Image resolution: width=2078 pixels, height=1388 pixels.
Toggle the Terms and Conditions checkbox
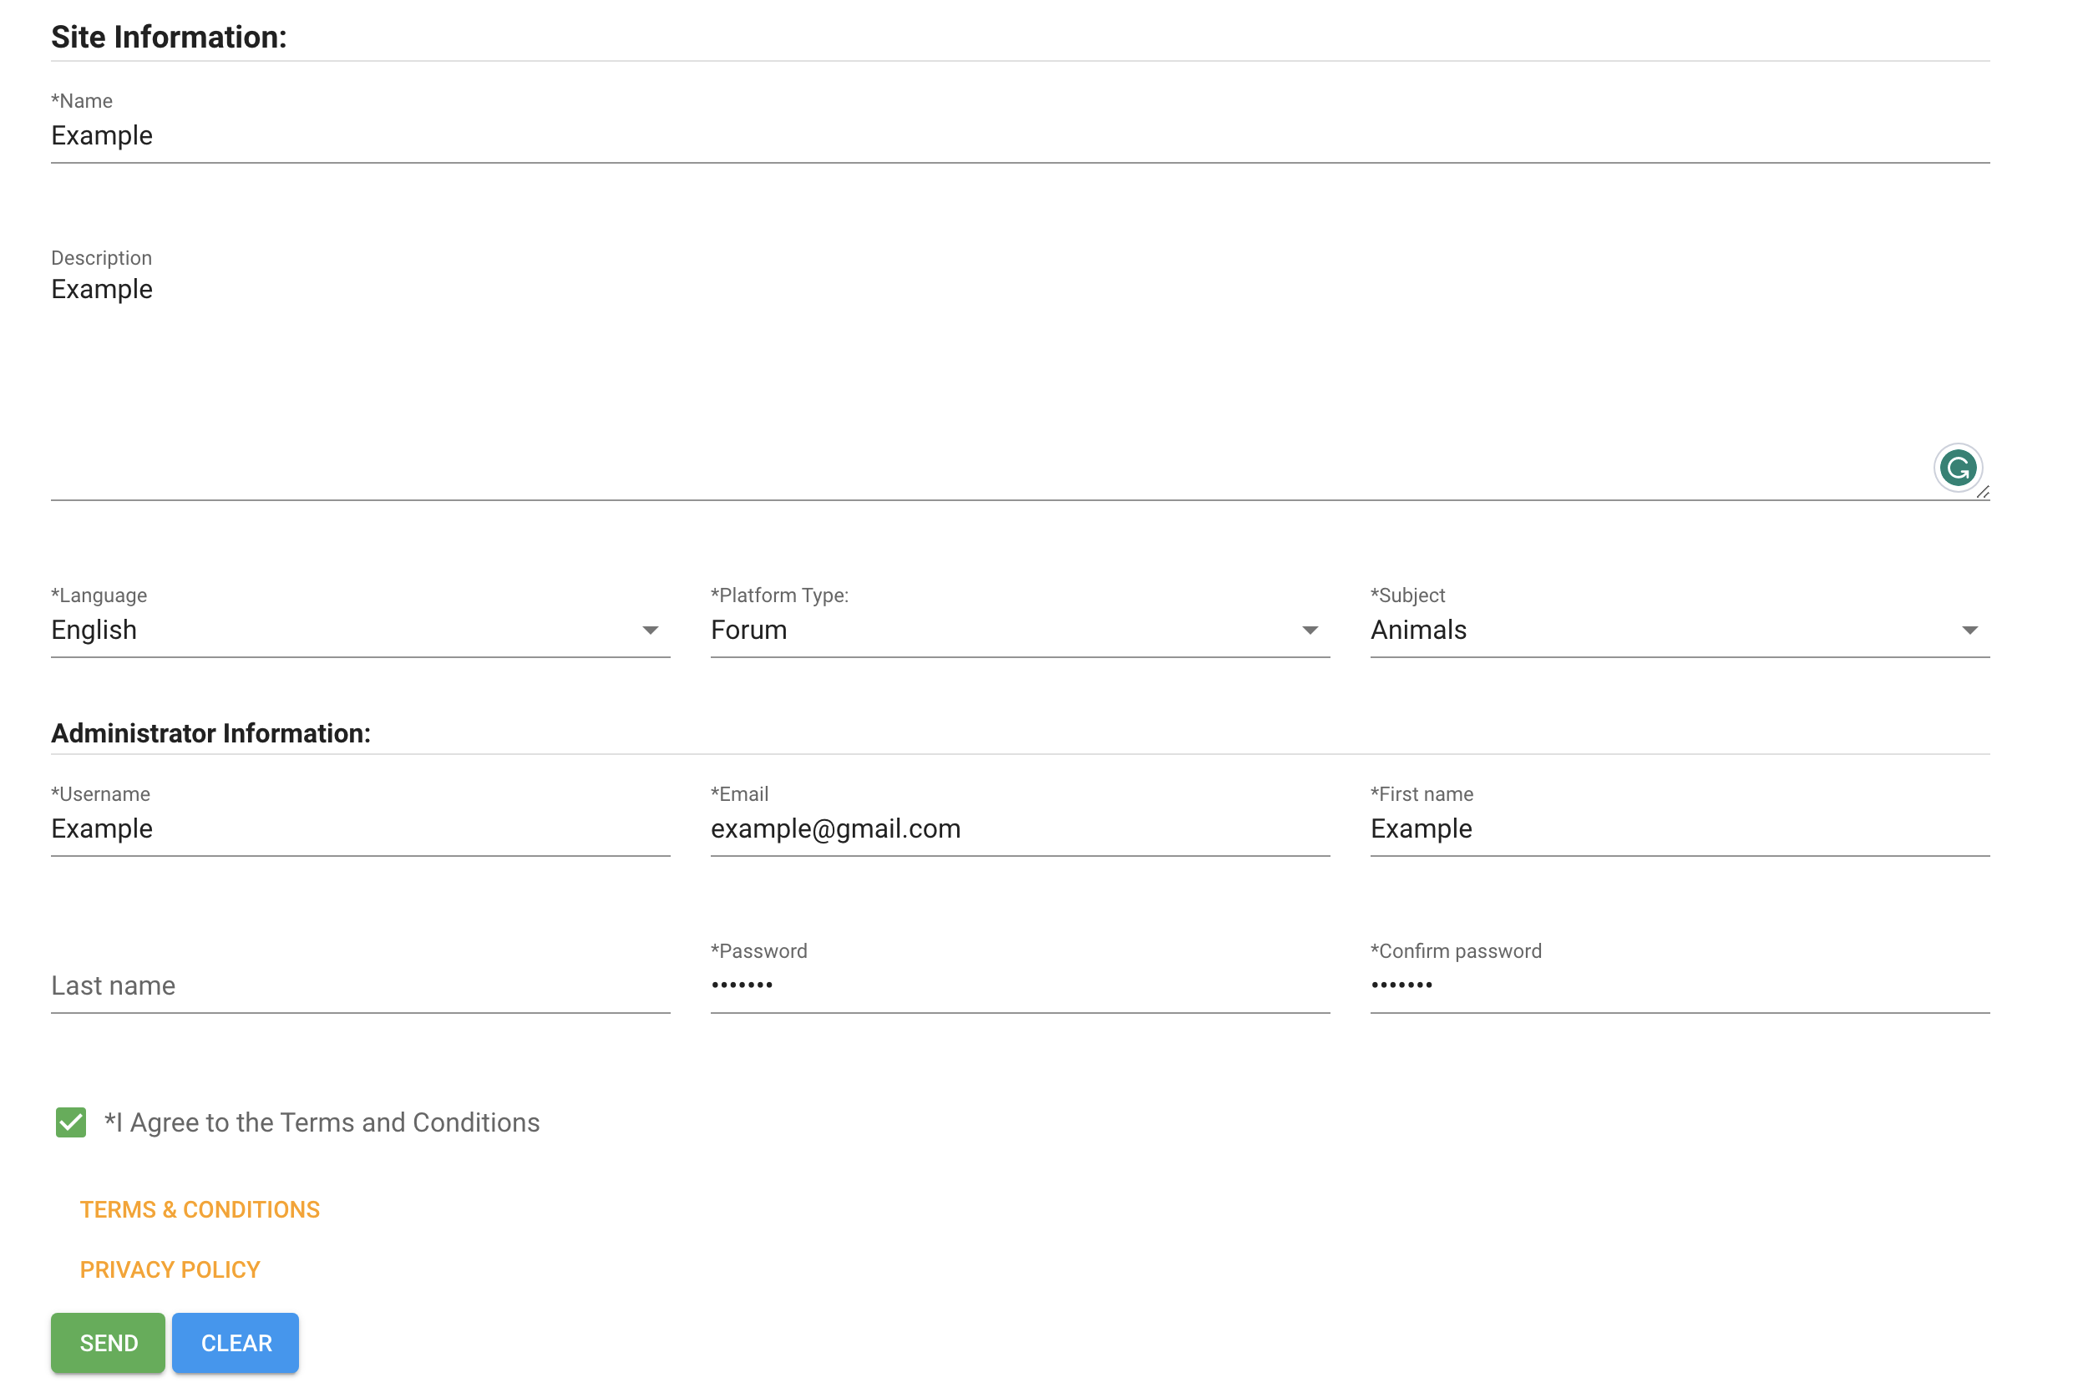[x=71, y=1122]
